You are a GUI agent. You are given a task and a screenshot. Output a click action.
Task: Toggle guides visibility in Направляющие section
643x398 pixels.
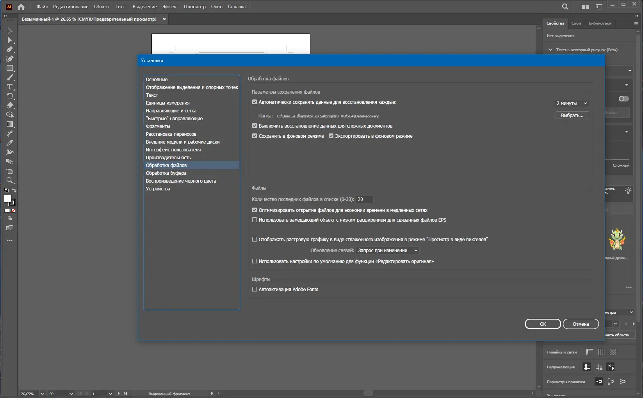(587, 367)
